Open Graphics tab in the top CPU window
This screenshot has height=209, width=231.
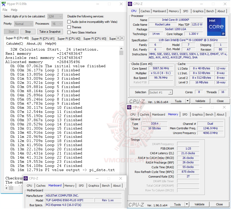click(x=198, y=11)
